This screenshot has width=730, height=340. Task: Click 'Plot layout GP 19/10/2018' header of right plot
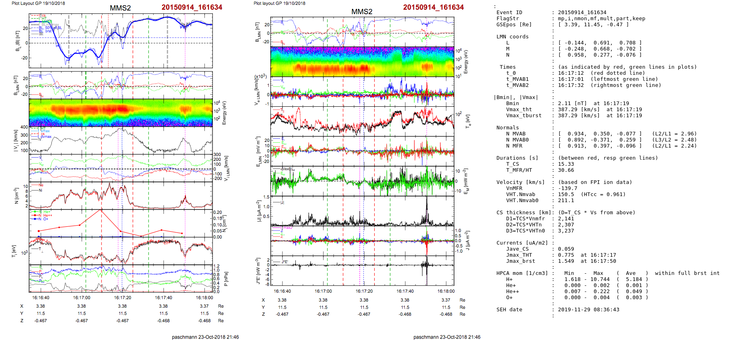280,3
